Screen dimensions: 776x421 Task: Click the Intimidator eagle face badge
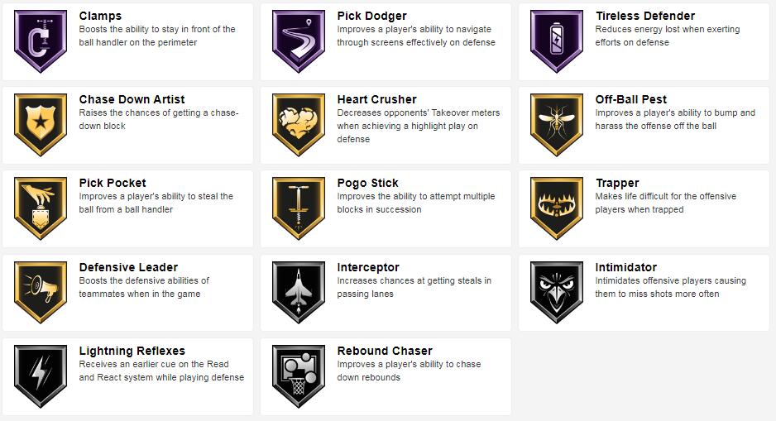click(557, 293)
